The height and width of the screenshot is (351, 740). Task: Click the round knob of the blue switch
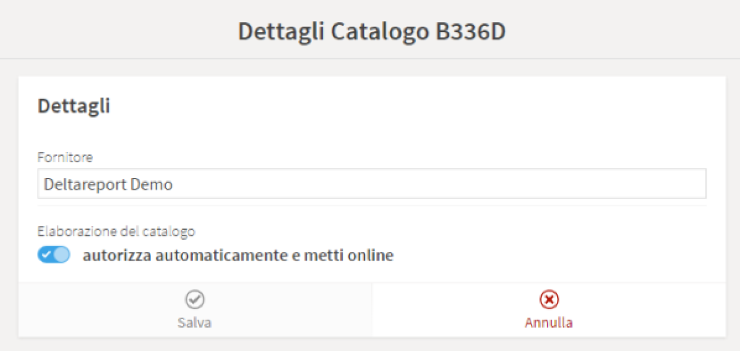click(62, 255)
